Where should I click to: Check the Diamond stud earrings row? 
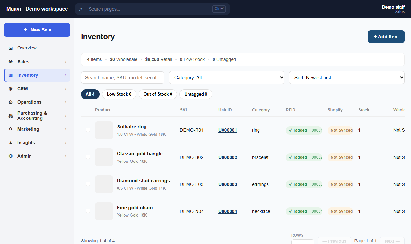pyautogui.click(x=88, y=184)
